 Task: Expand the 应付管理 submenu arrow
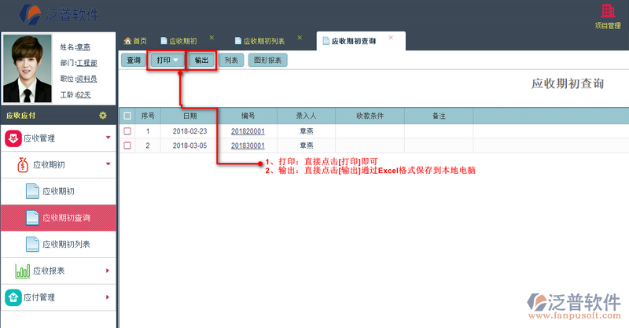[108, 297]
